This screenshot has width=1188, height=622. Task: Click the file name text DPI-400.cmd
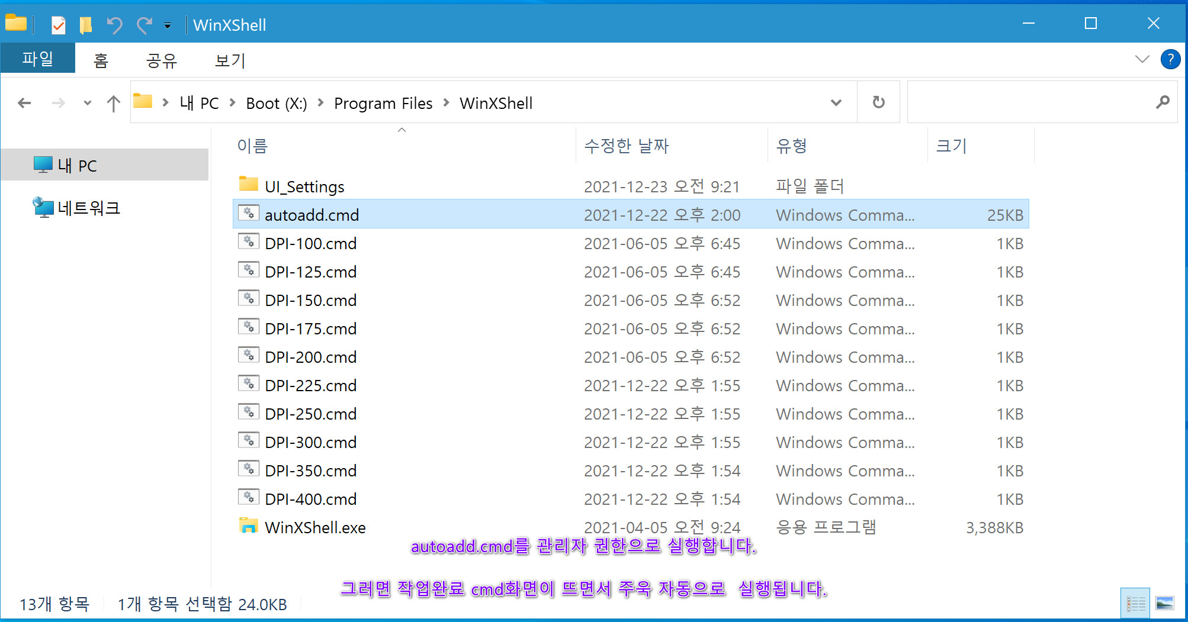[x=310, y=499]
